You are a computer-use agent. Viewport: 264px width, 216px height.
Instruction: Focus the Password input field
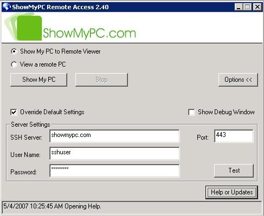pyautogui.click(x=114, y=171)
